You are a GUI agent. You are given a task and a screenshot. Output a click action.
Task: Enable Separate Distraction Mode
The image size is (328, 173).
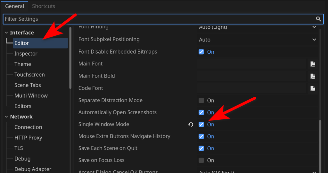[x=201, y=101]
